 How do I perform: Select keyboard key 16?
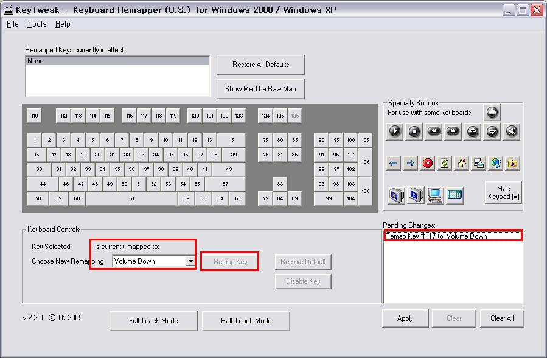[x=37, y=155]
